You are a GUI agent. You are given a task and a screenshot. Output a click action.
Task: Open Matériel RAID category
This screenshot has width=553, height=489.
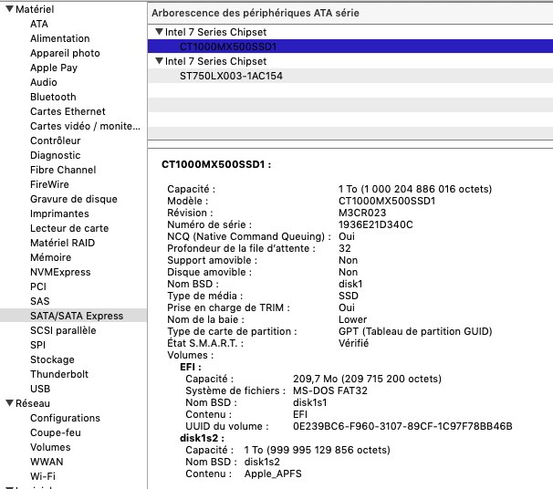[x=62, y=243]
